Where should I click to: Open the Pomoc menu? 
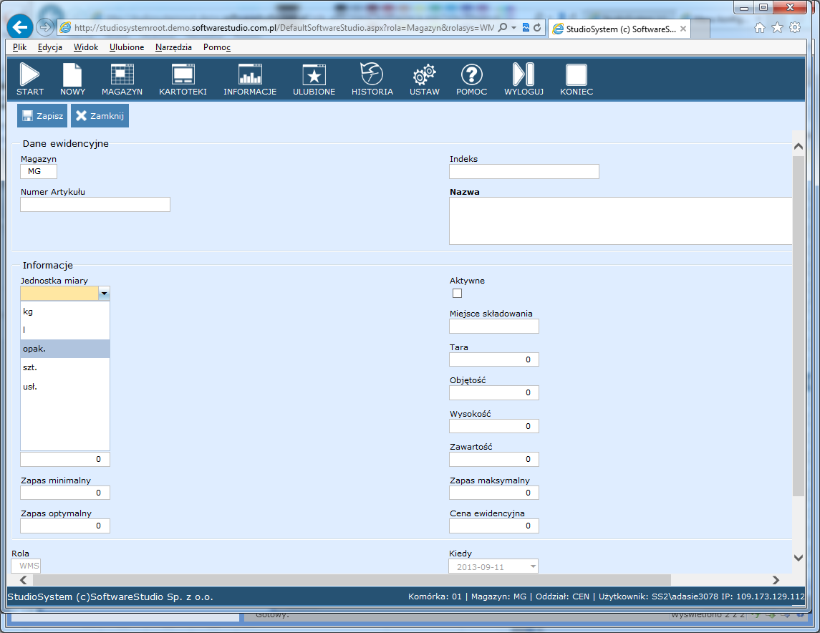216,47
